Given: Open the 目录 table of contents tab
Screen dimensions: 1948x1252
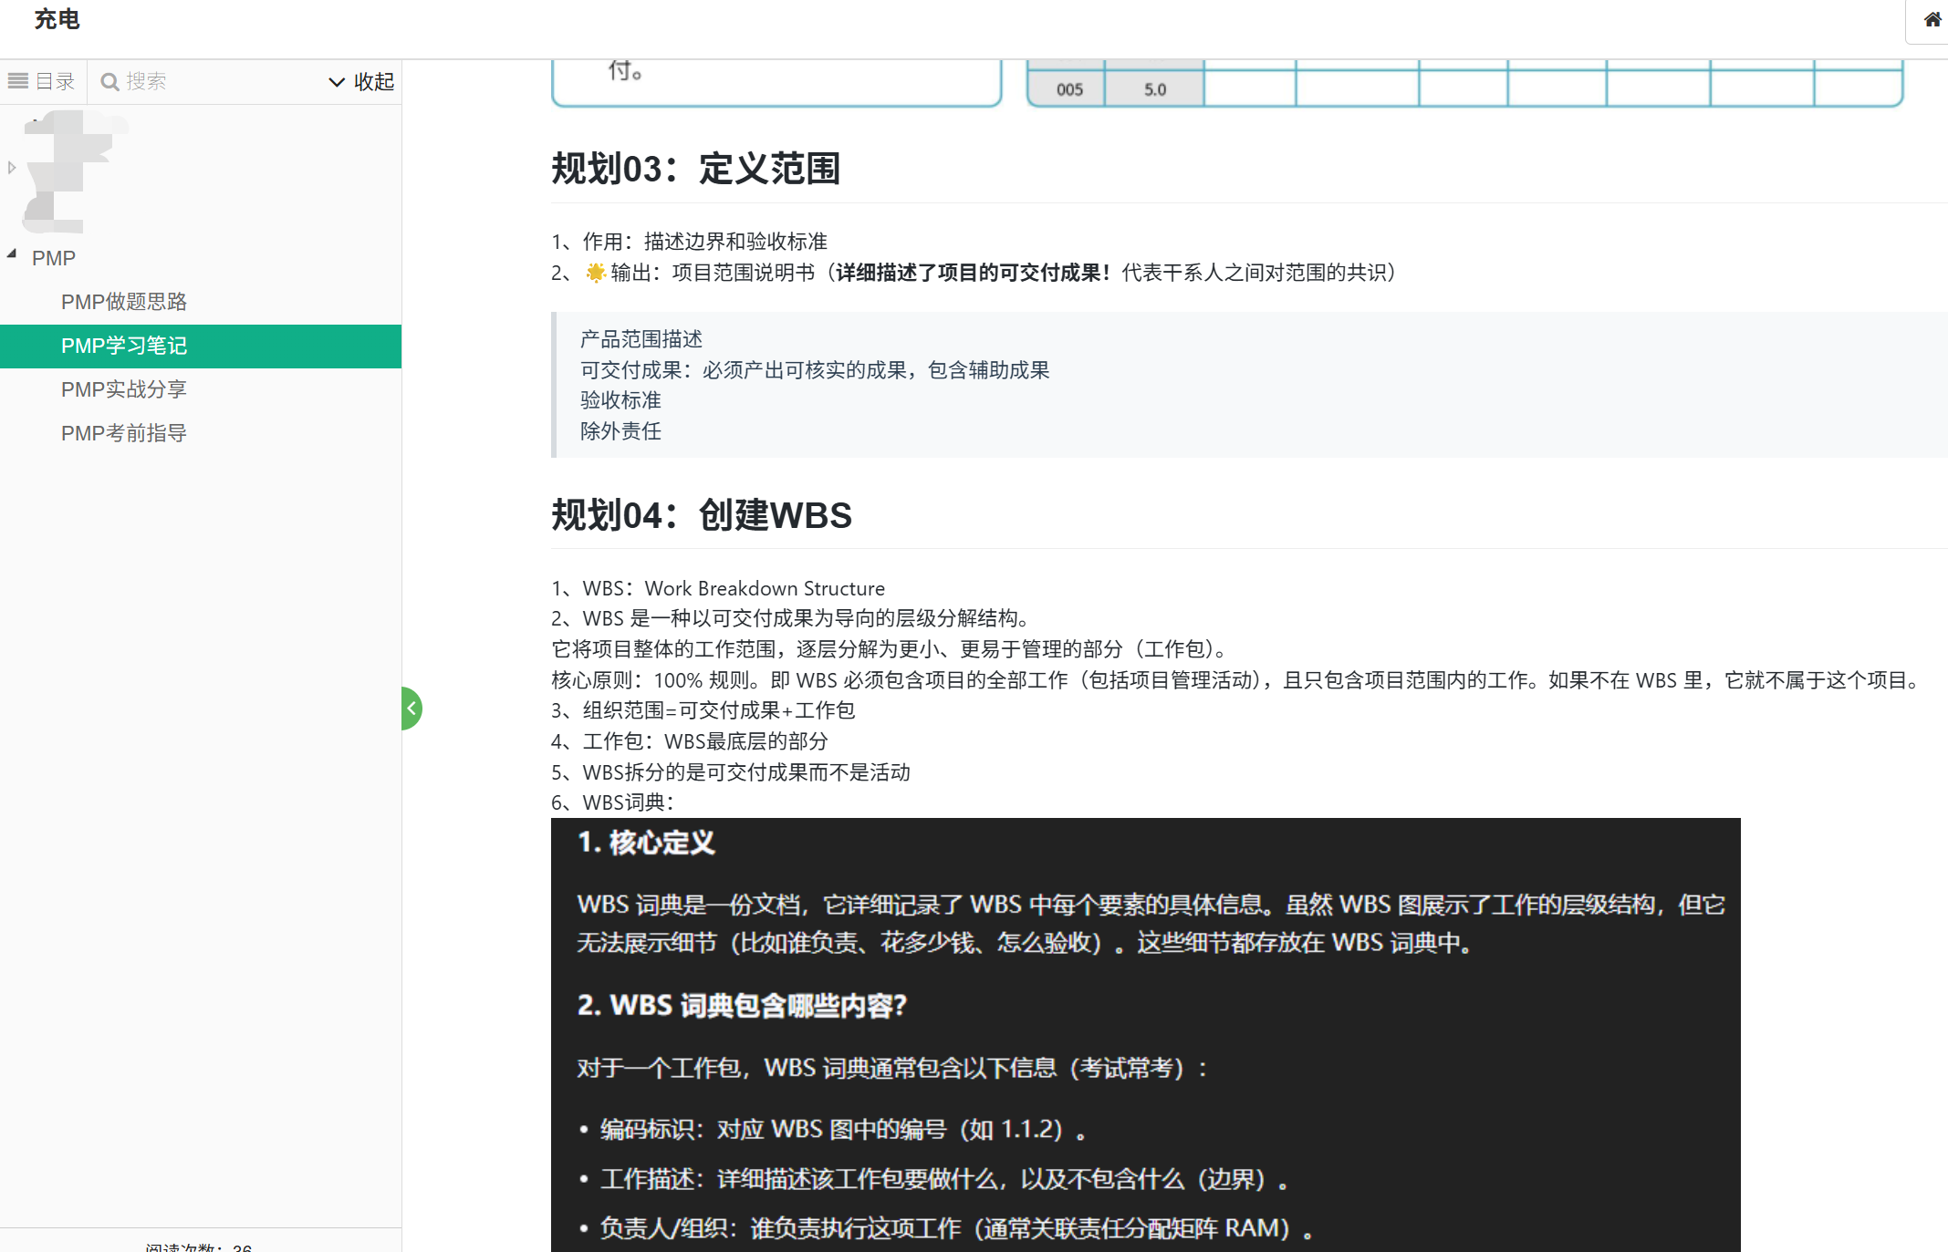Looking at the screenshot, I should point(43,81).
